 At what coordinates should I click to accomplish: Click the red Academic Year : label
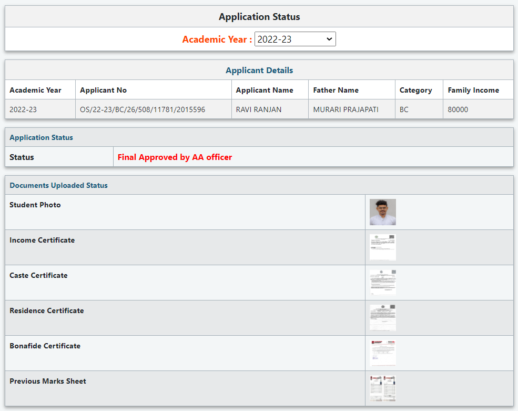click(217, 39)
